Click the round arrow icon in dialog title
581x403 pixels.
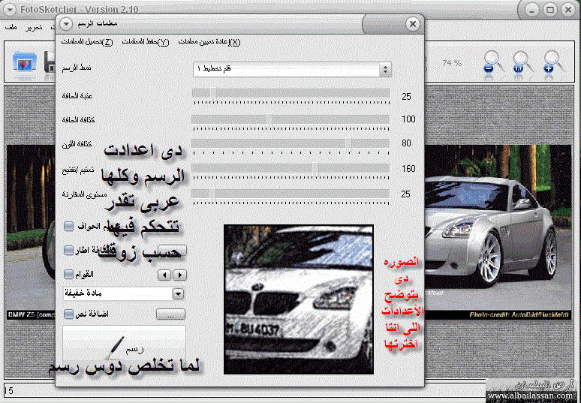65,24
